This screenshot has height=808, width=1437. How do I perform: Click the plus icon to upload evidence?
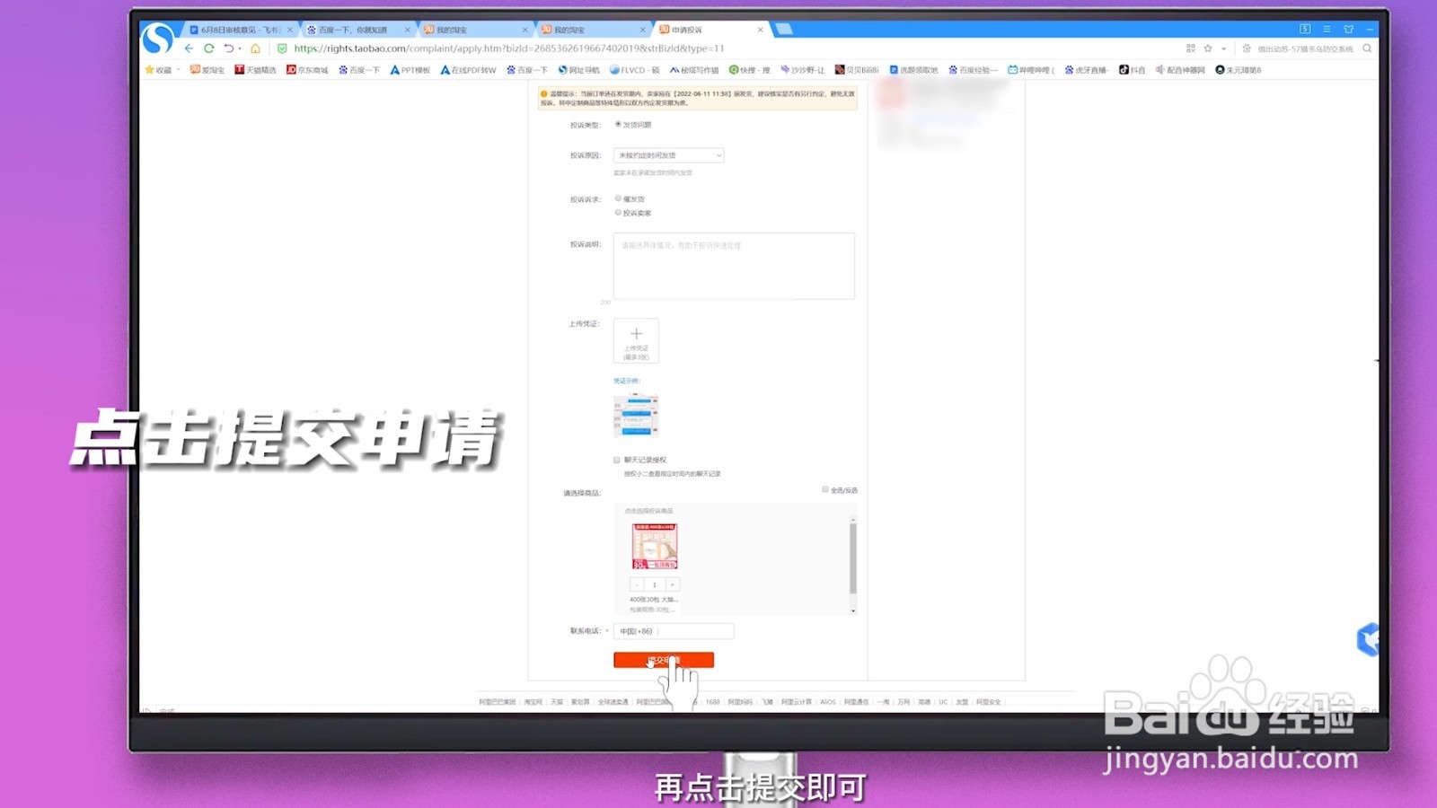point(636,334)
